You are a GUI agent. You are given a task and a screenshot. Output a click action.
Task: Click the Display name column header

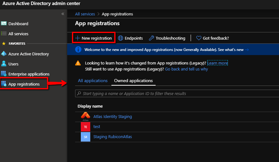click(90, 106)
